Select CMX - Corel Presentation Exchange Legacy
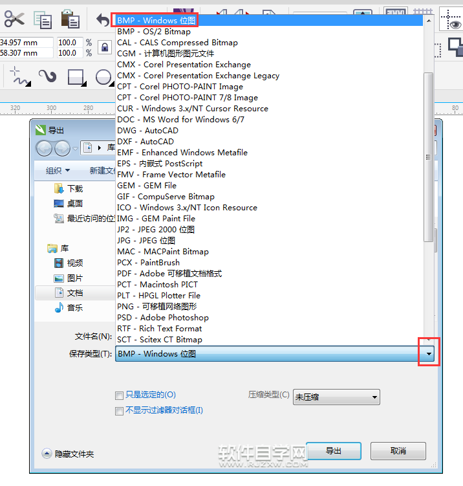The width and height of the screenshot is (463, 486). point(269,76)
